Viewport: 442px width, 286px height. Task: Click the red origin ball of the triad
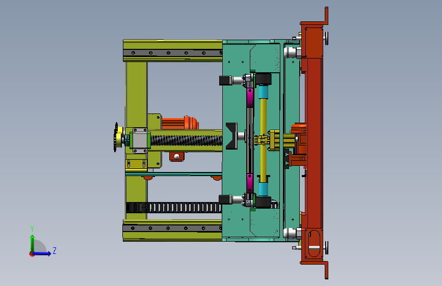31,254
